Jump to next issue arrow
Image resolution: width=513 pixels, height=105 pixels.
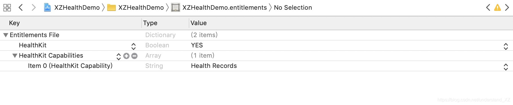(507, 7)
